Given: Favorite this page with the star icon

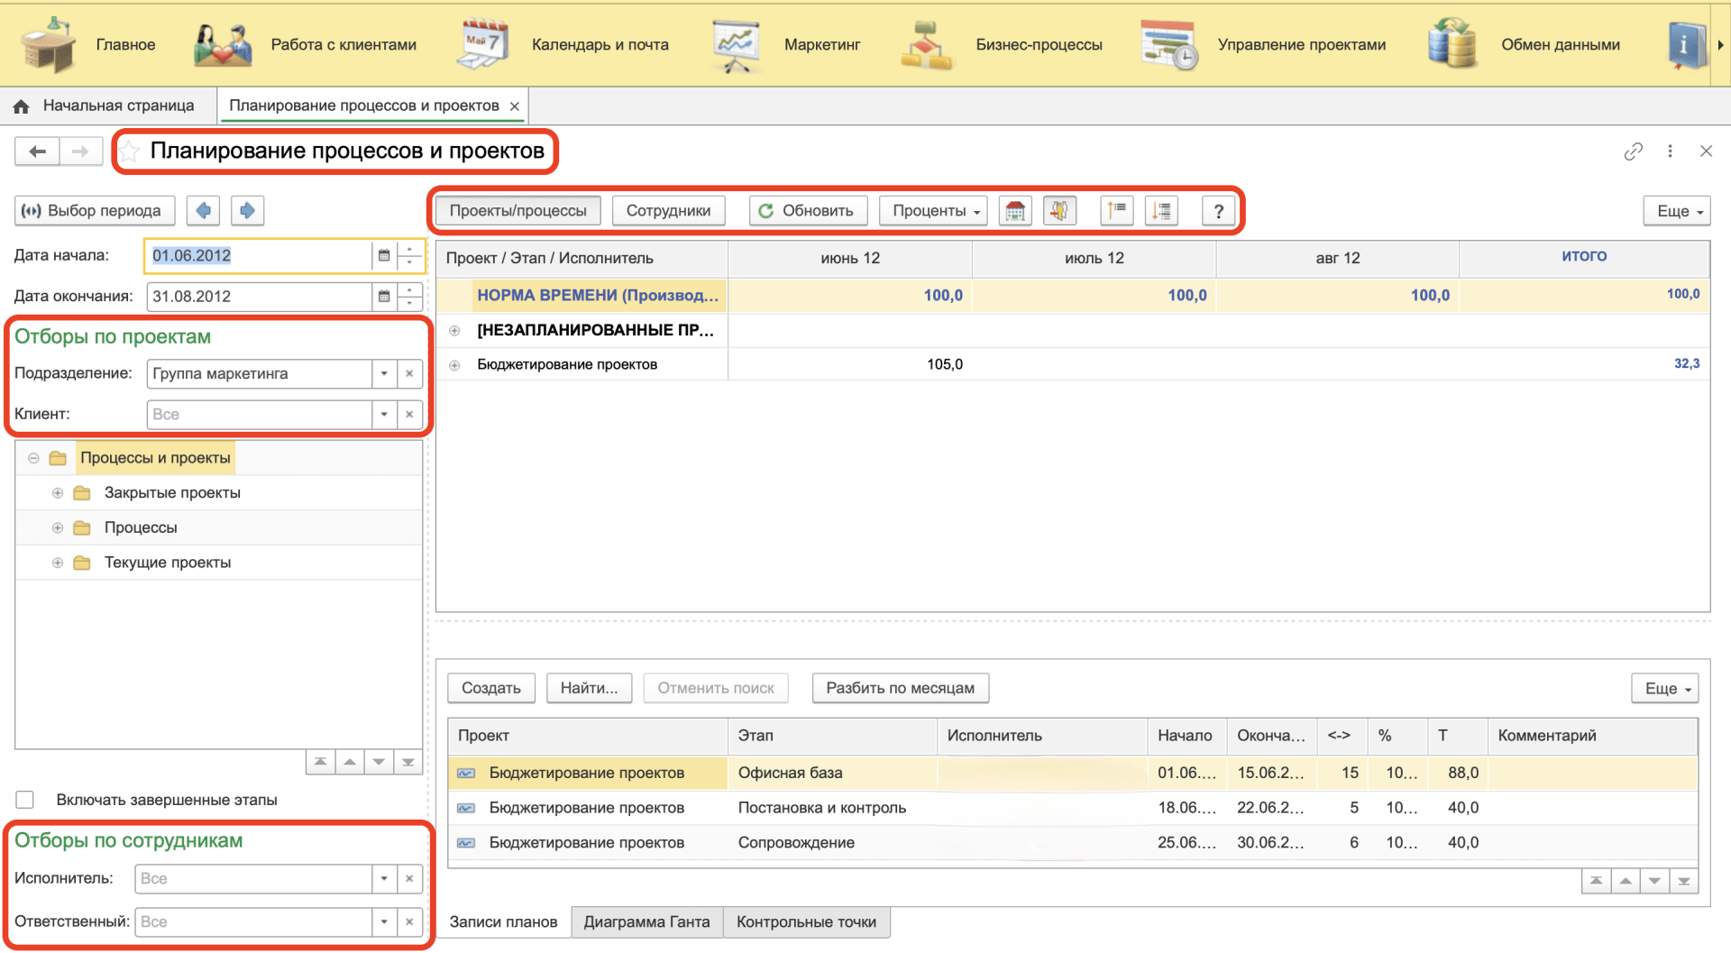Looking at the screenshot, I should coord(131,151).
